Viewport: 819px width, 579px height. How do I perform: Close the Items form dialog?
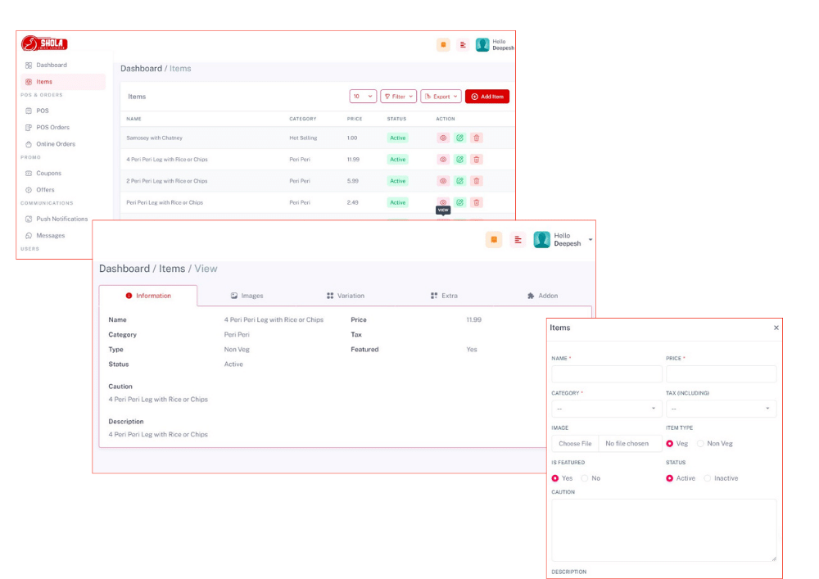pos(776,328)
